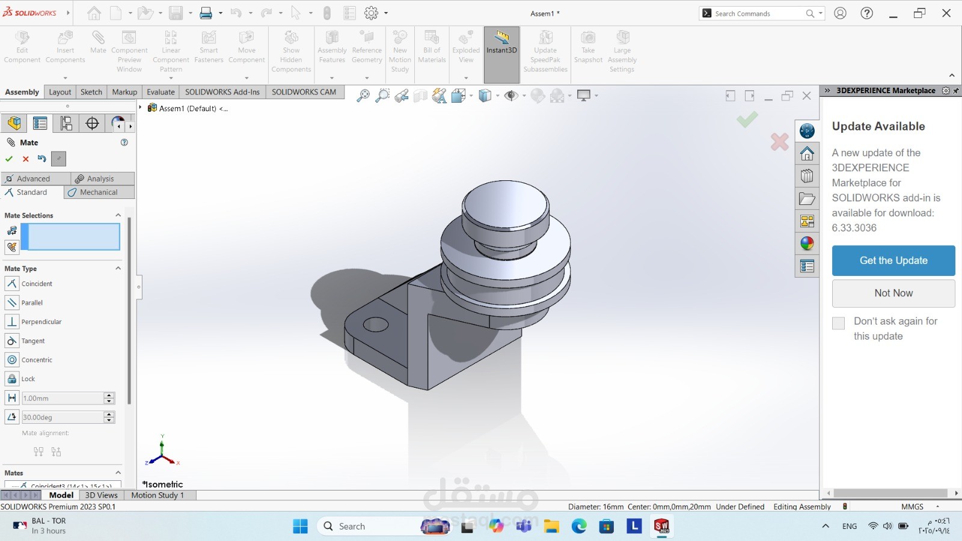
Task: Open the ConfigurationManager tab icon
Action: pyautogui.click(x=66, y=123)
